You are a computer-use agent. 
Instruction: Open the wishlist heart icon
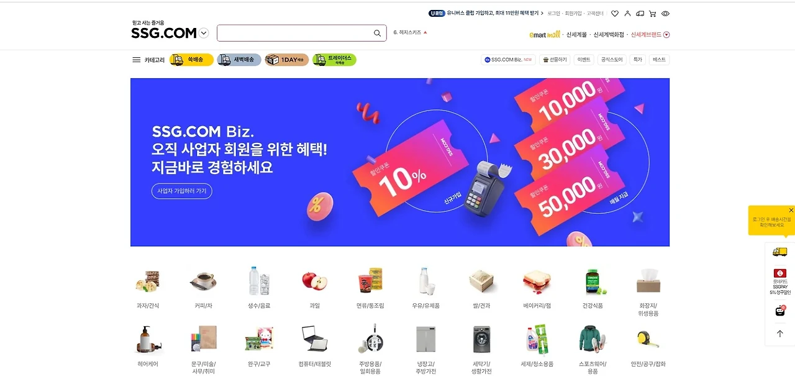(615, 13)
